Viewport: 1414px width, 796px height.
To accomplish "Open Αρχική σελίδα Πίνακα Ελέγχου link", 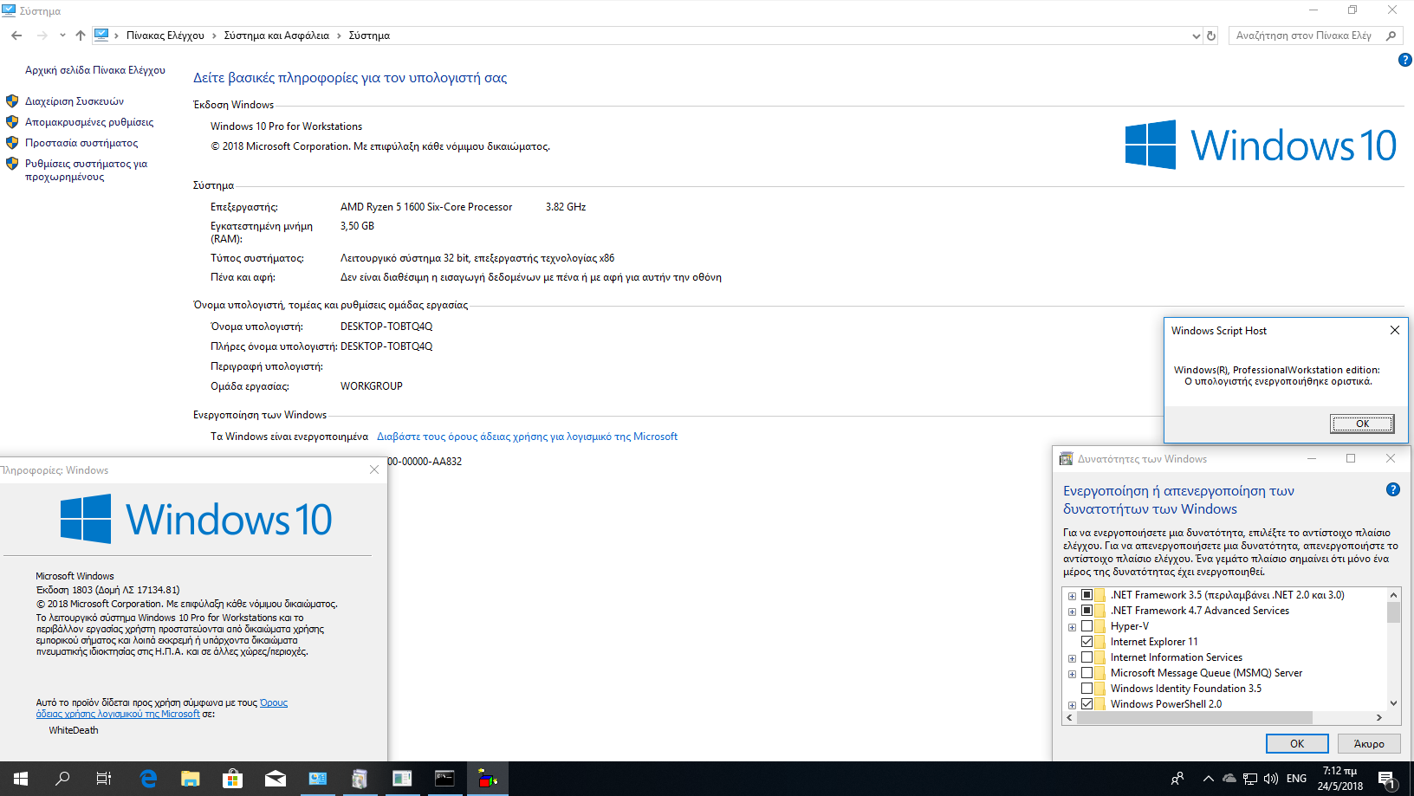I will click(x=95, y=70).
